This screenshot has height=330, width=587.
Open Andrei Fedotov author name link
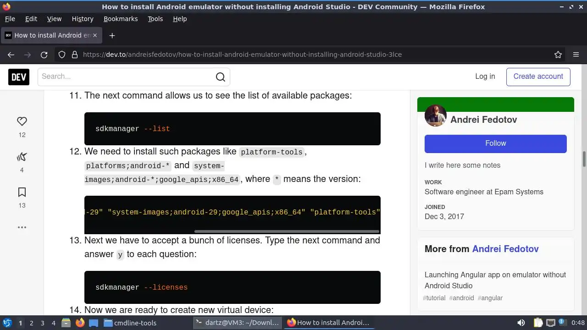click(484, 120)
